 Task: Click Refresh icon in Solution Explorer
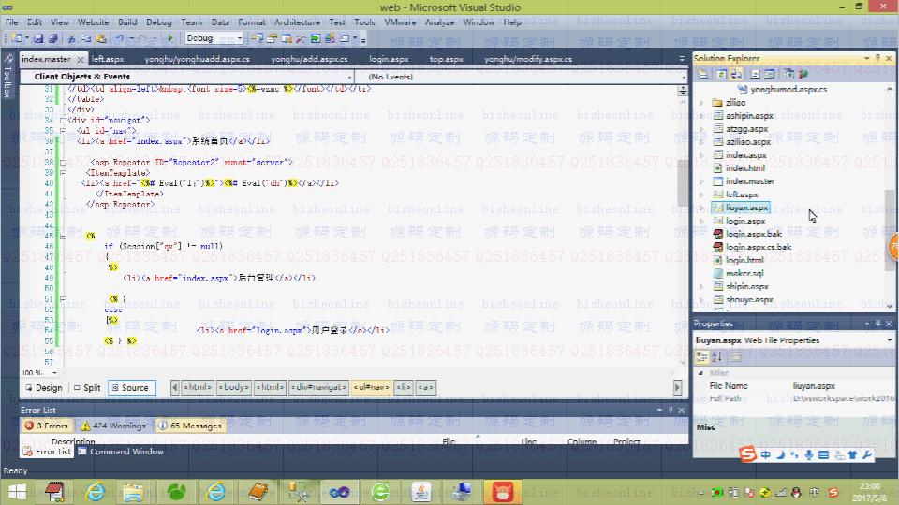[721, 74]
